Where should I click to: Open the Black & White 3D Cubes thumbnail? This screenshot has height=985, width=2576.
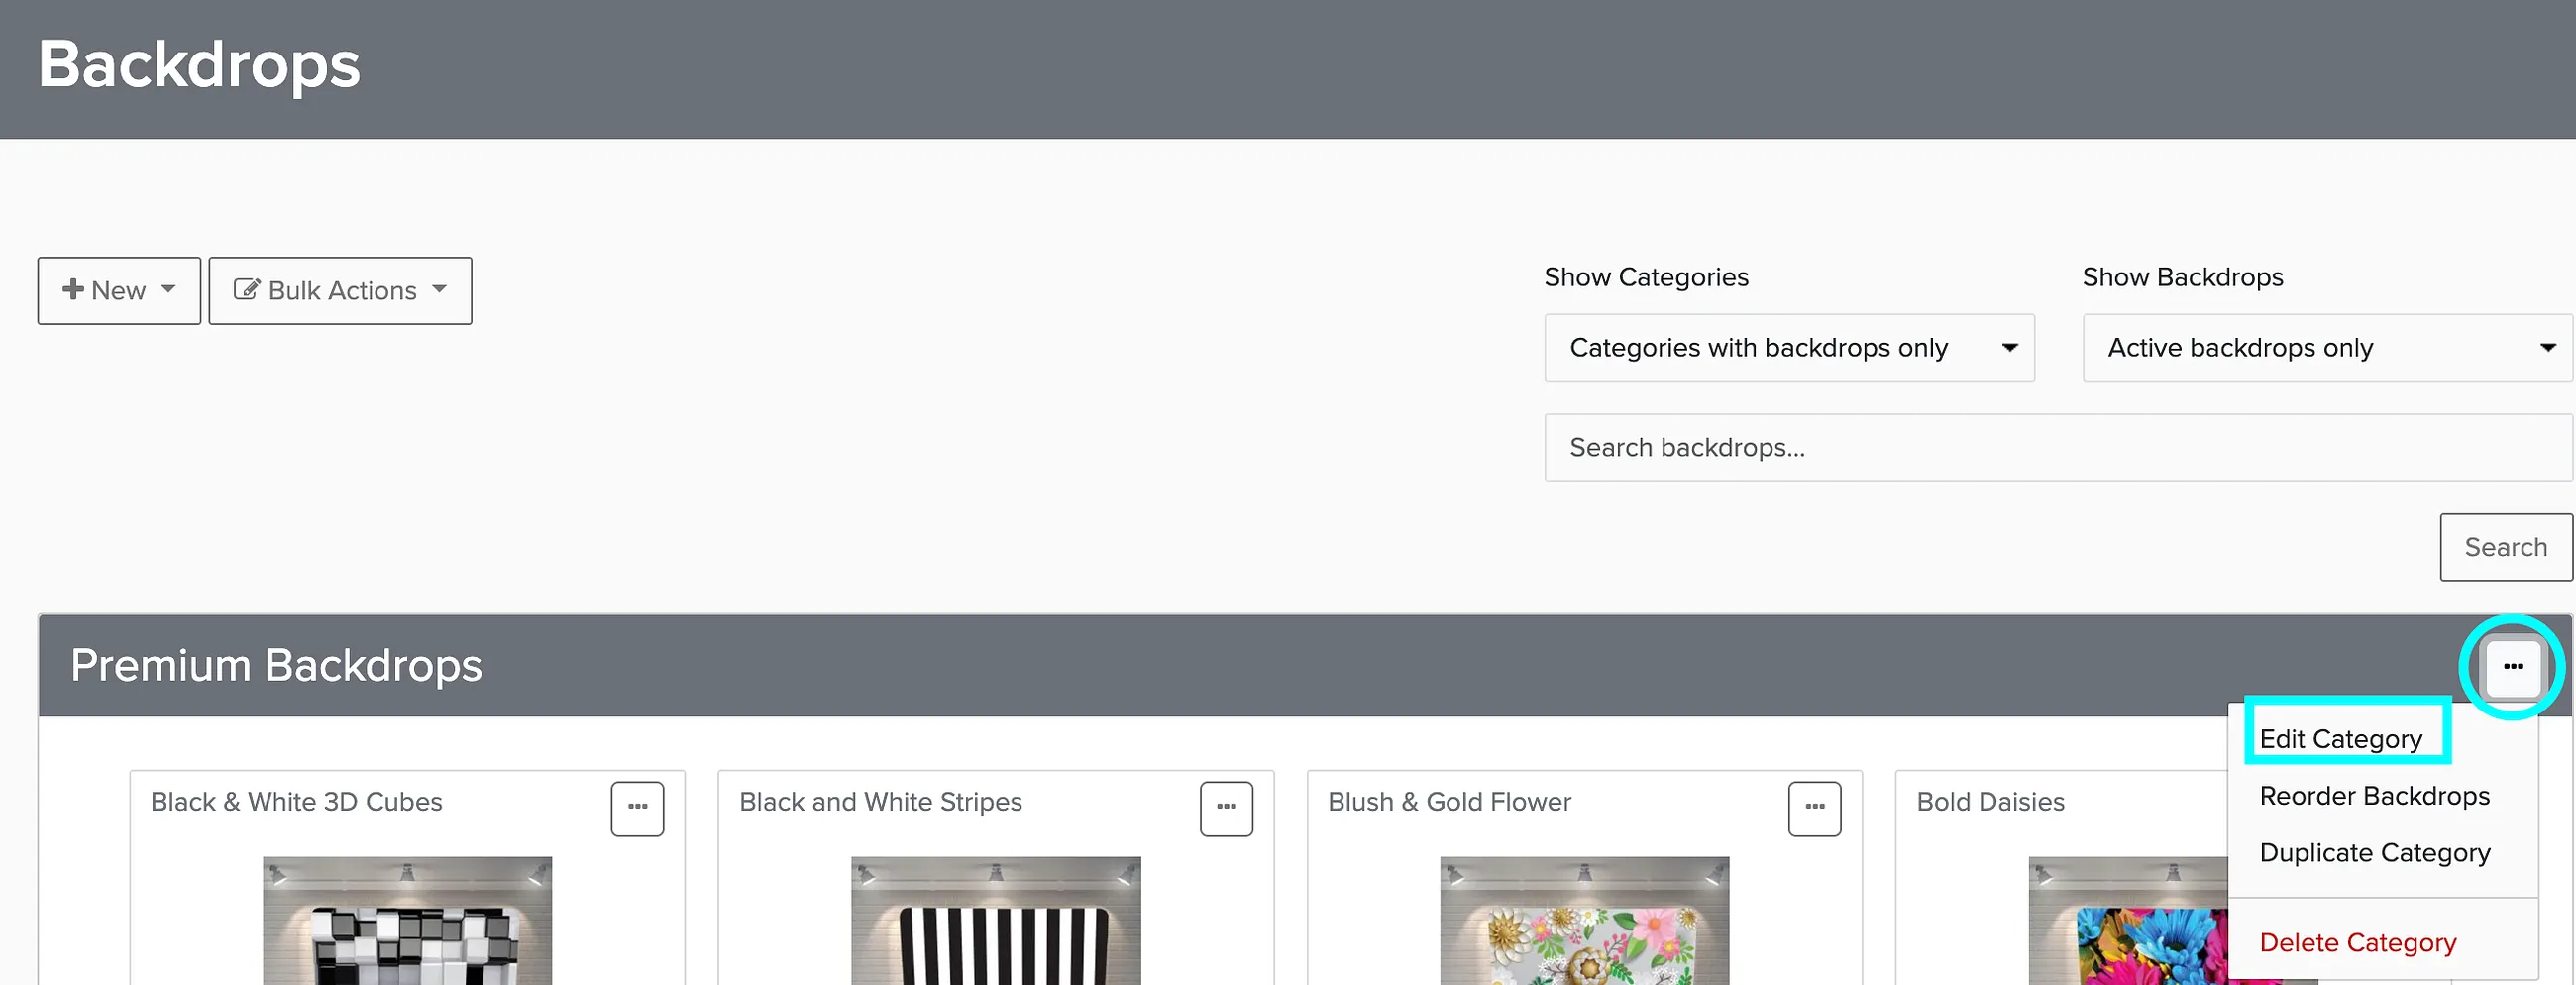(x=407, y=921)
